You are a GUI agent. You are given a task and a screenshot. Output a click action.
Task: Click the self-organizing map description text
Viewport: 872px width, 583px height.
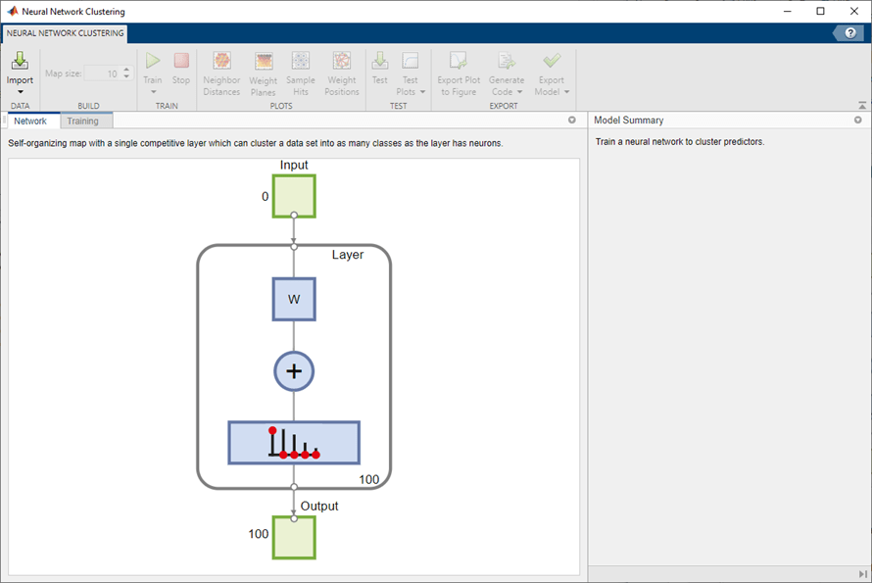[256, 143]
